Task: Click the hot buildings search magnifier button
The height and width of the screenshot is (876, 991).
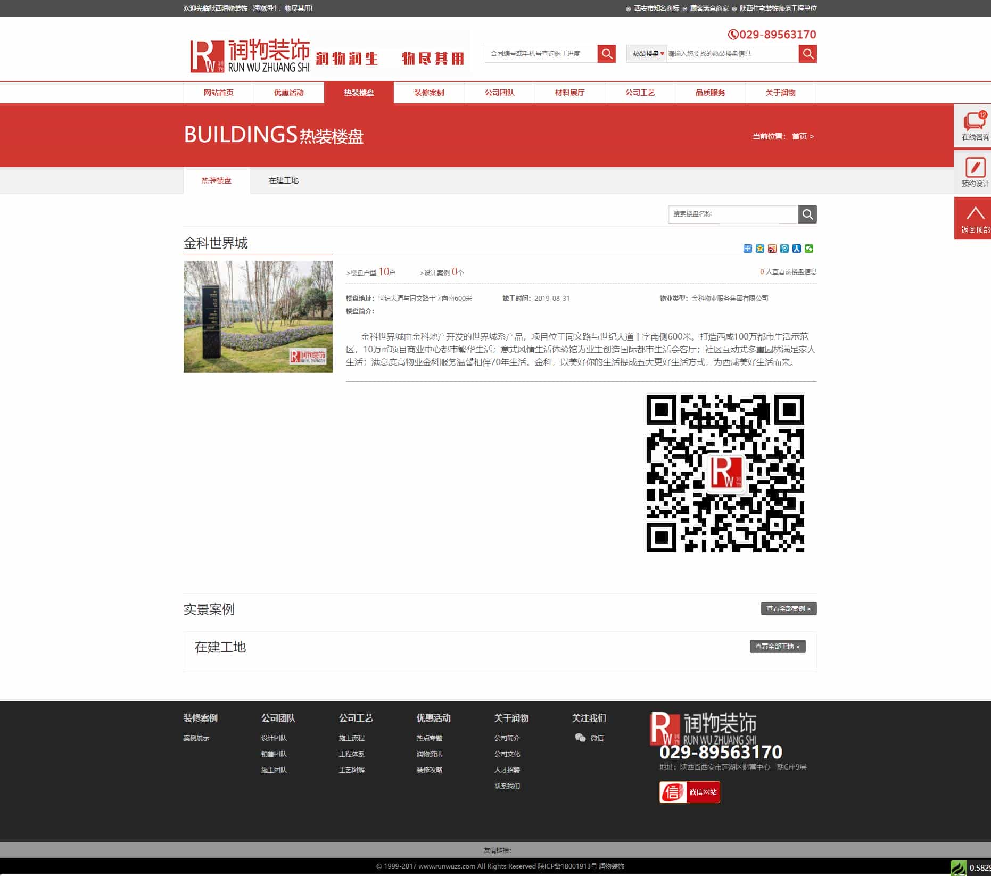Action: point(807,54)
